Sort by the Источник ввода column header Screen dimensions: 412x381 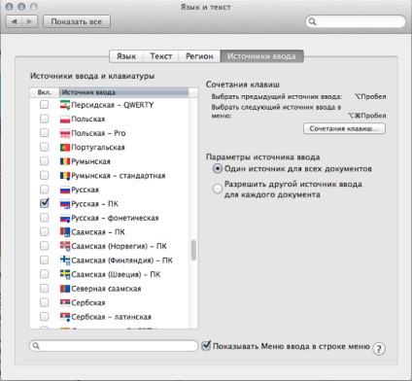coord(123,92)
